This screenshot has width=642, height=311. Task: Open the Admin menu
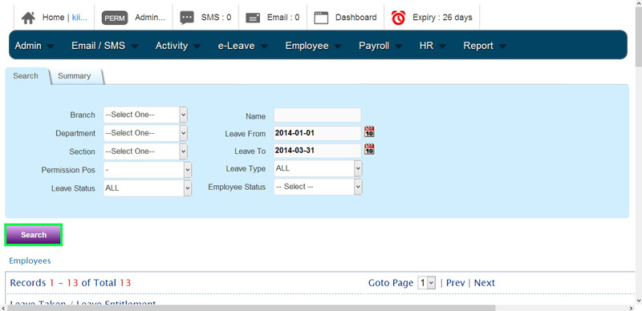point(35,46)
